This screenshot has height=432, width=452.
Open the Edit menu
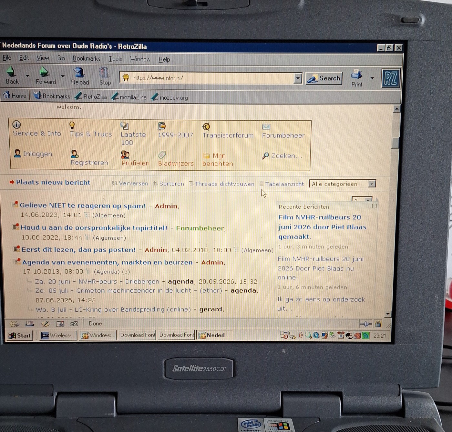pyautogui.click(x=24, y=58)
